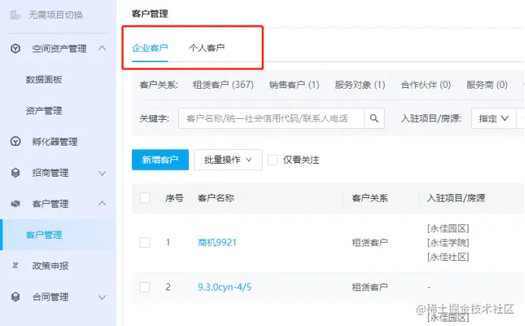Open the 批量操作 dropdown
525x326 pixels.
tap(228, 160)
